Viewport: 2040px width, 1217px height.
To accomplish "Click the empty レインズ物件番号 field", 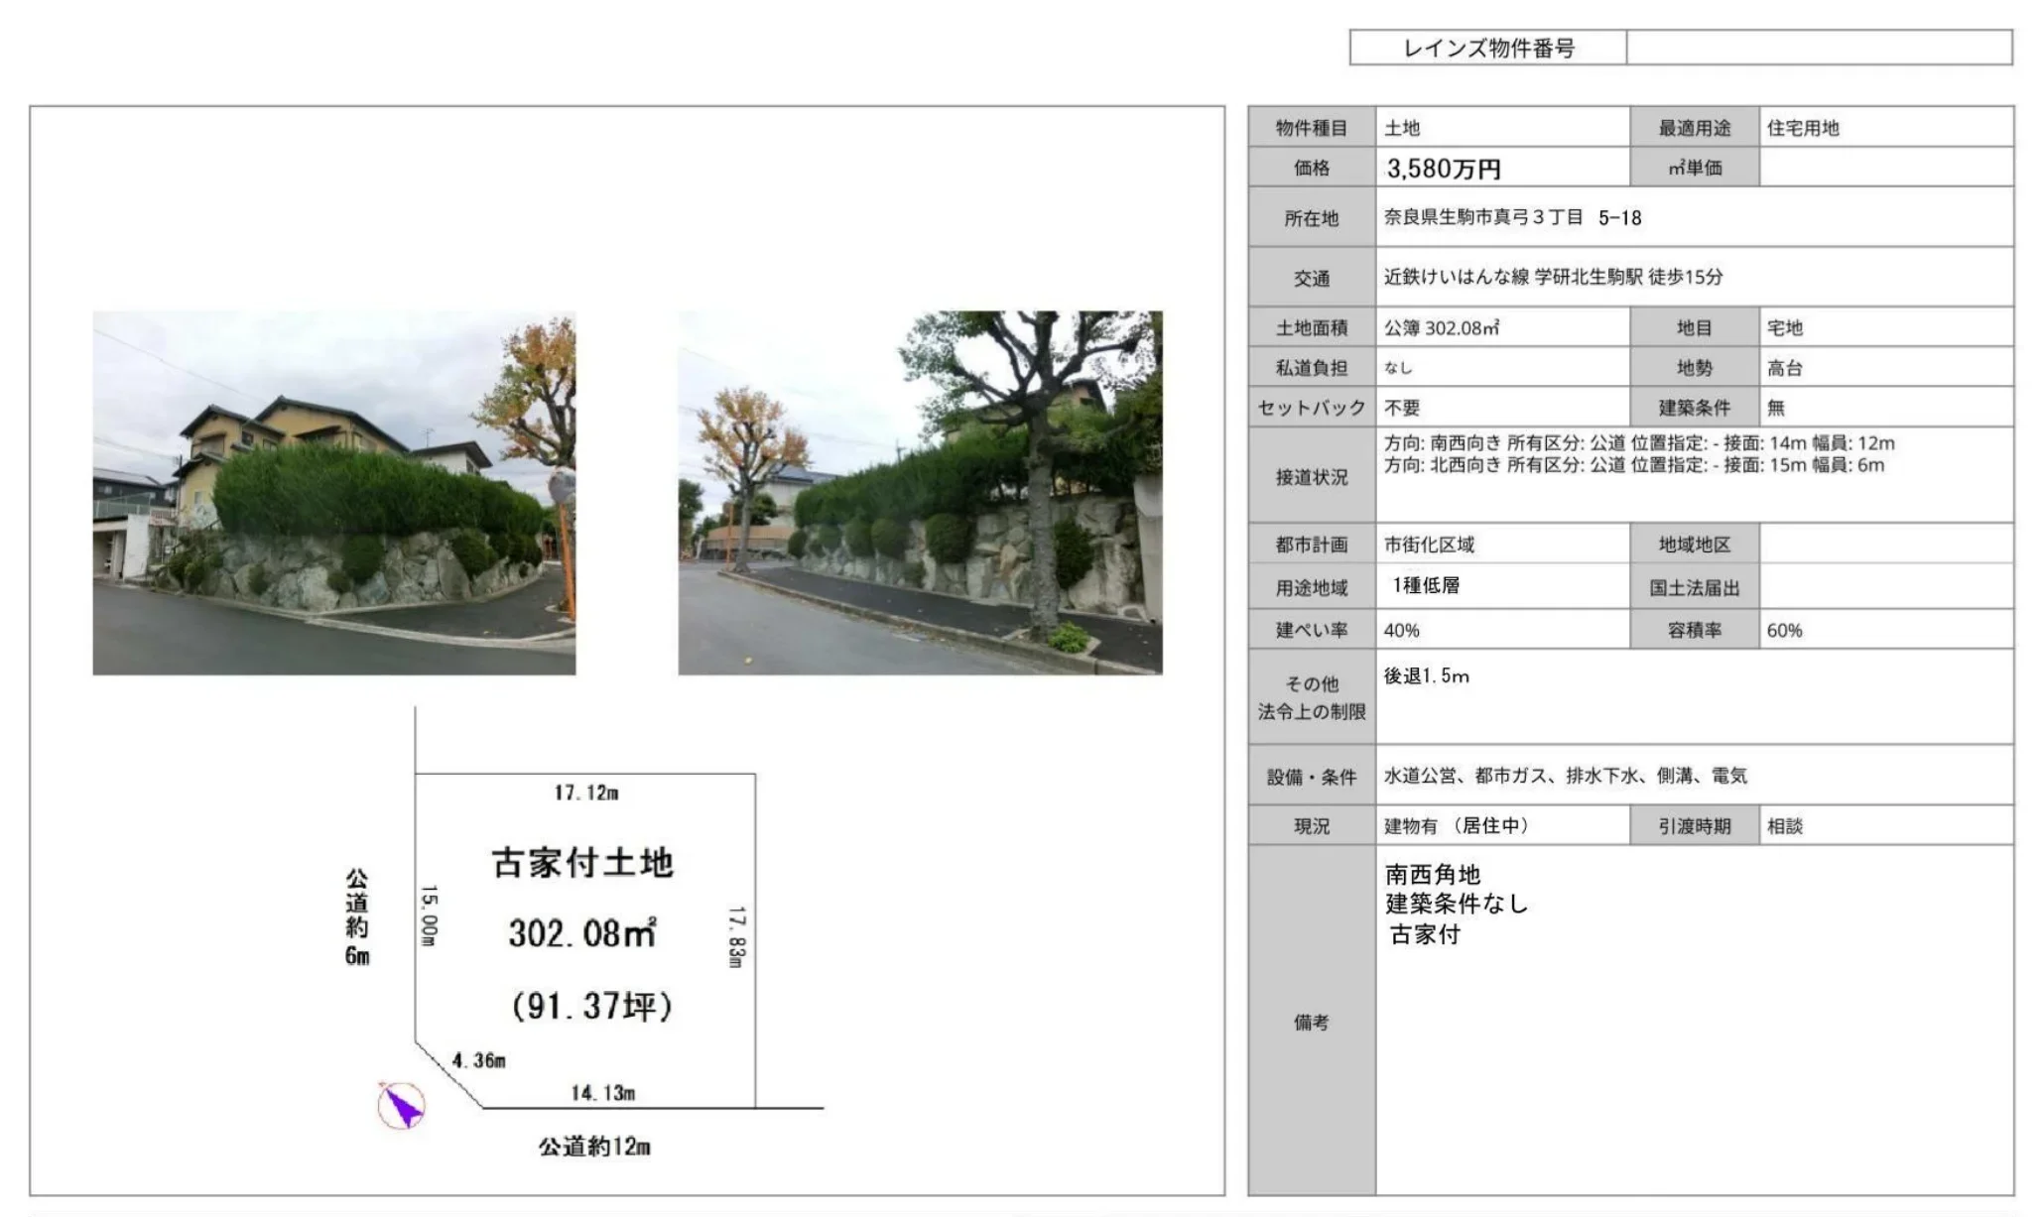I will tap(1820, 48).
